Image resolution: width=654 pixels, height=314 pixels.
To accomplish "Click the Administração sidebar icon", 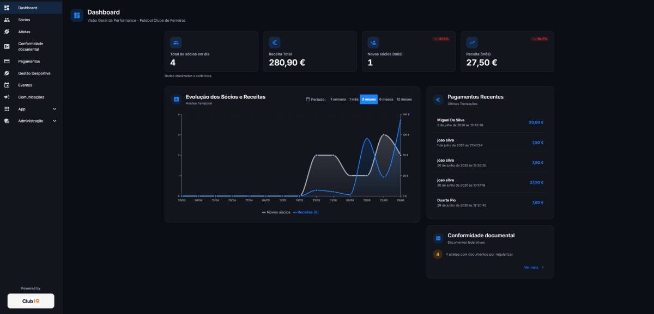I will tap(7, 121).
